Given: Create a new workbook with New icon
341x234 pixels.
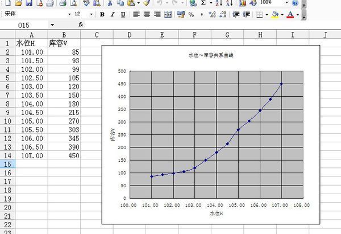Looking at the screenshot, I should [8, 3].
